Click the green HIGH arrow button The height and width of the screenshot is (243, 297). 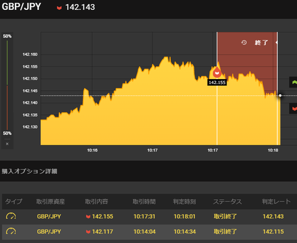294,82
